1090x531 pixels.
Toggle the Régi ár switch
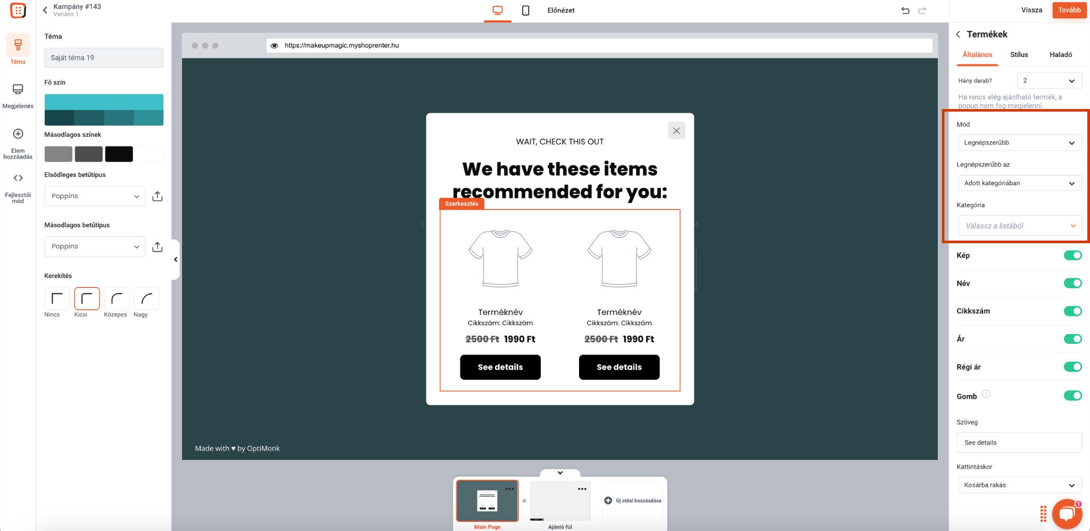pyautogui.click(x=1073, y=367)
